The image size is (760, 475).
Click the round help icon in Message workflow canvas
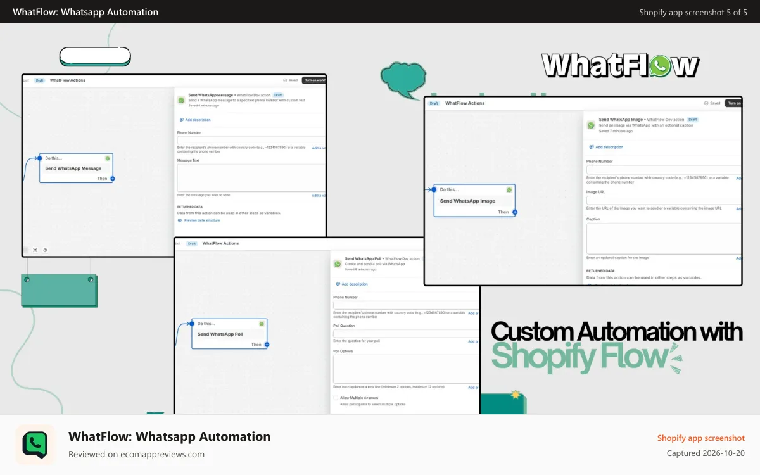click(x=45, y=250)
